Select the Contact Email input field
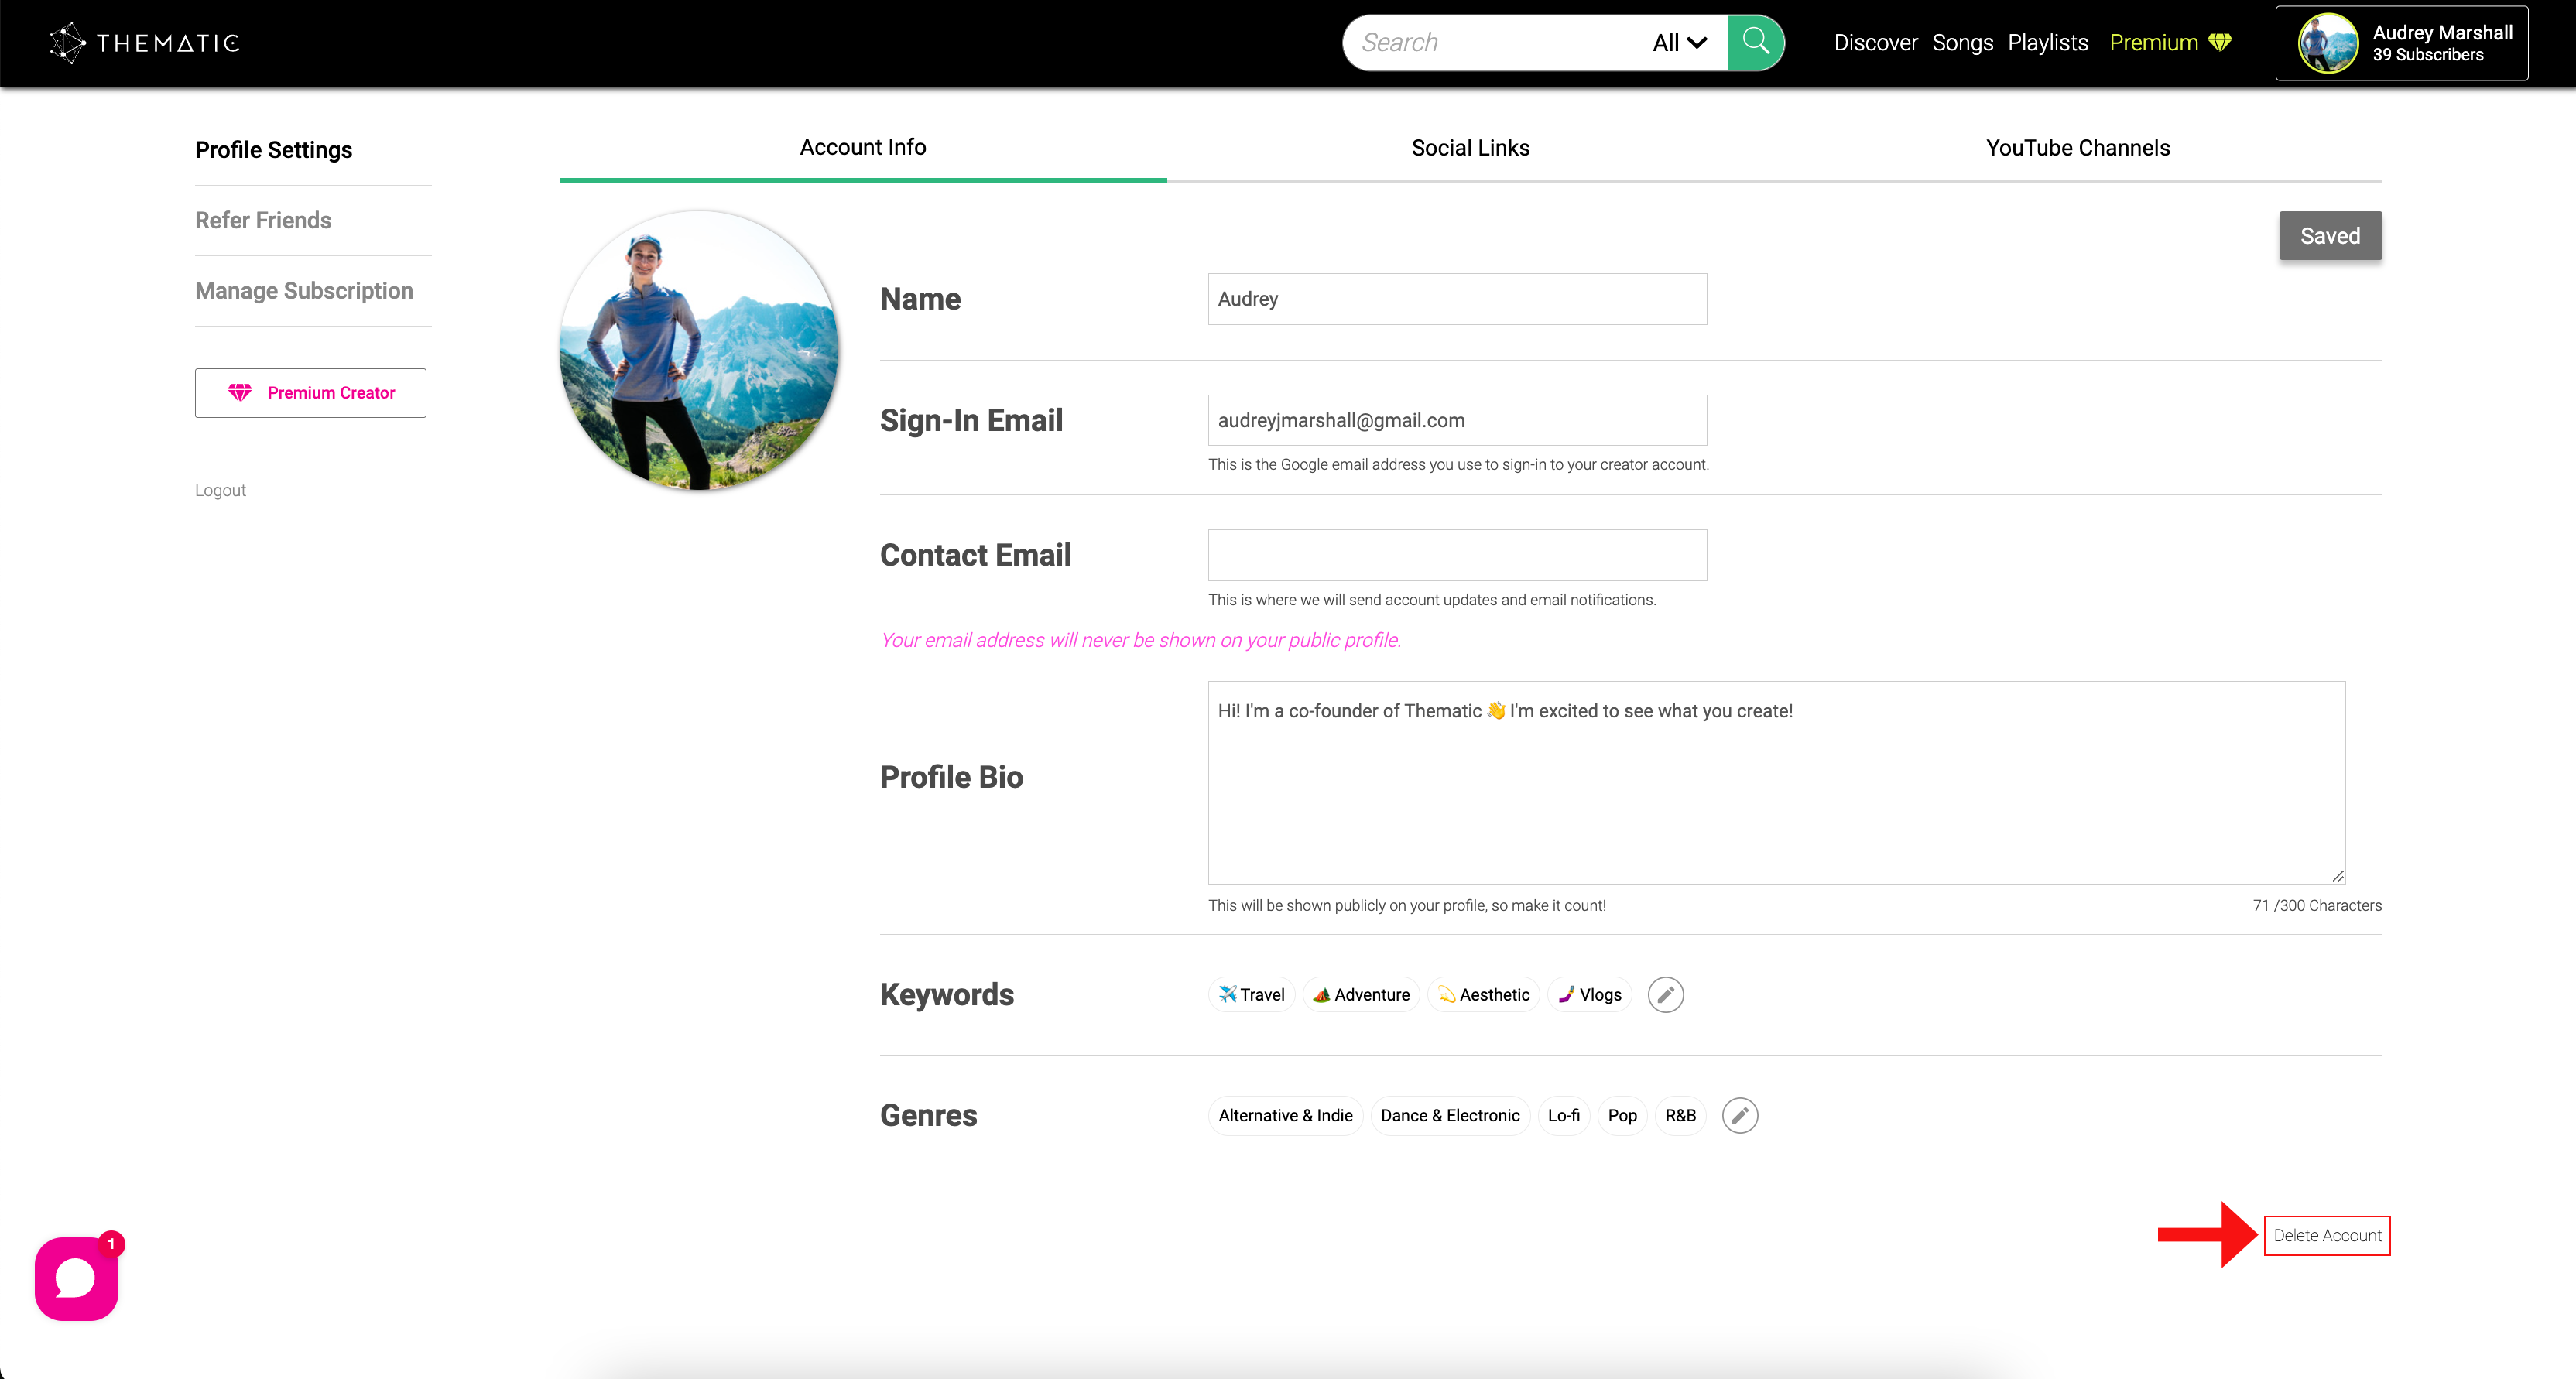 point(1457,555)
